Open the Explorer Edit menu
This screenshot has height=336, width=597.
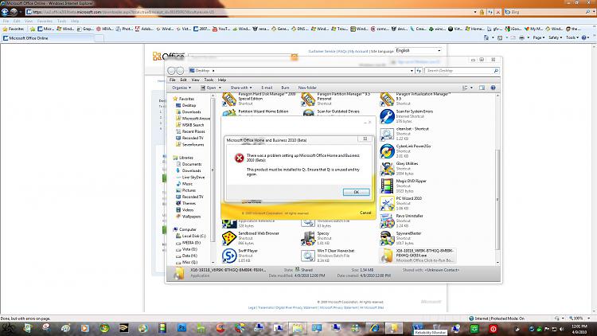184,80
